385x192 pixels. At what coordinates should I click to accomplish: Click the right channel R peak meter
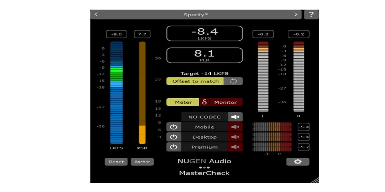pyautogui.click(x=299, y=76)
